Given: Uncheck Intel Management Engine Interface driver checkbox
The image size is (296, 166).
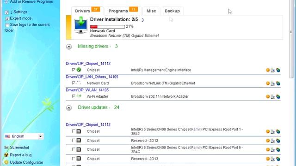Looking at the screenshot, I should click(x=74, y=70).
